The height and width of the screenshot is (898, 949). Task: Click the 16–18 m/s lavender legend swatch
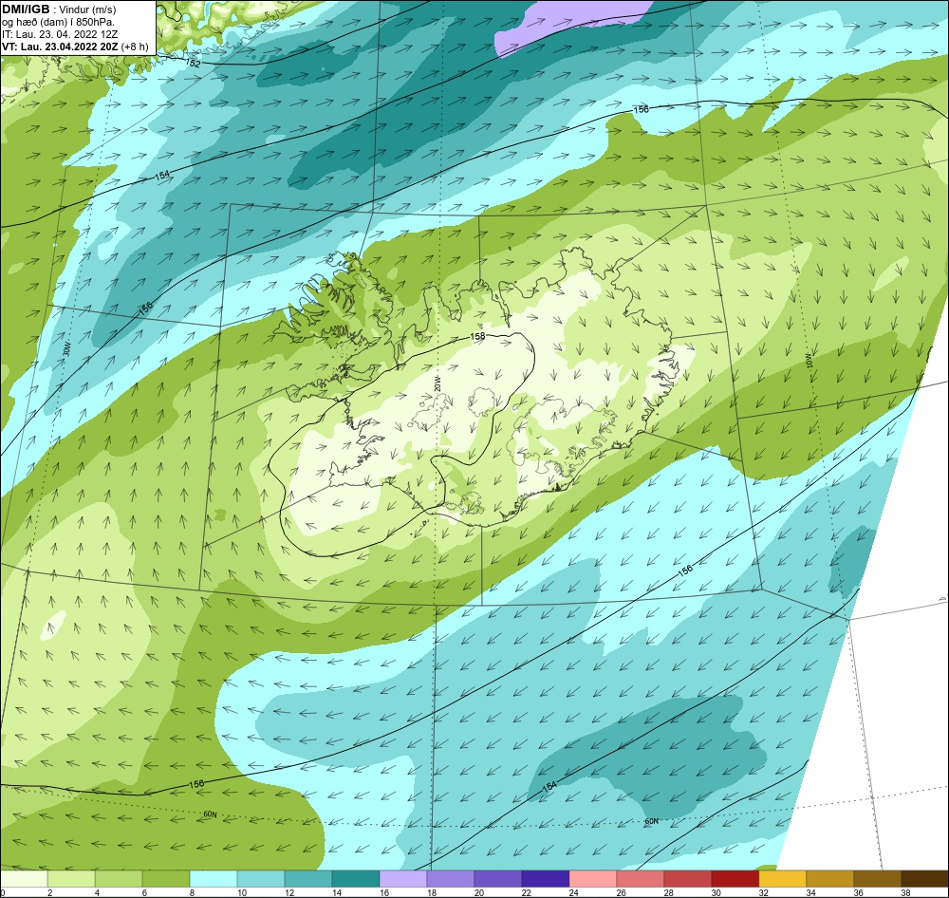(x=403, y=879)
